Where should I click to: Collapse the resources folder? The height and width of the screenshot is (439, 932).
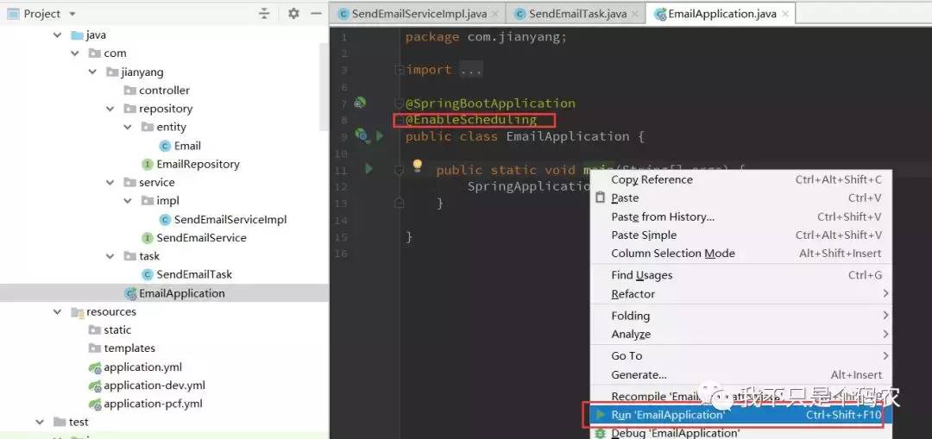58,311
